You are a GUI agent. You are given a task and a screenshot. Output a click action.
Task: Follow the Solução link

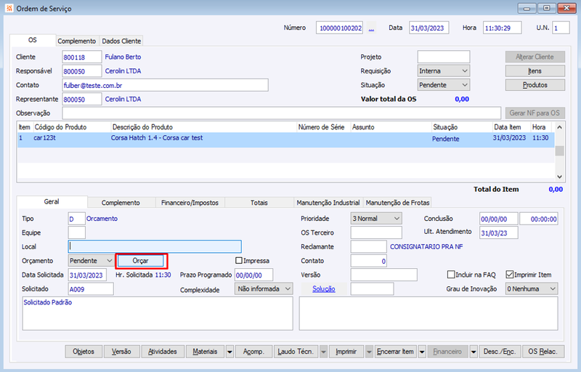click(x=324, y=289)
